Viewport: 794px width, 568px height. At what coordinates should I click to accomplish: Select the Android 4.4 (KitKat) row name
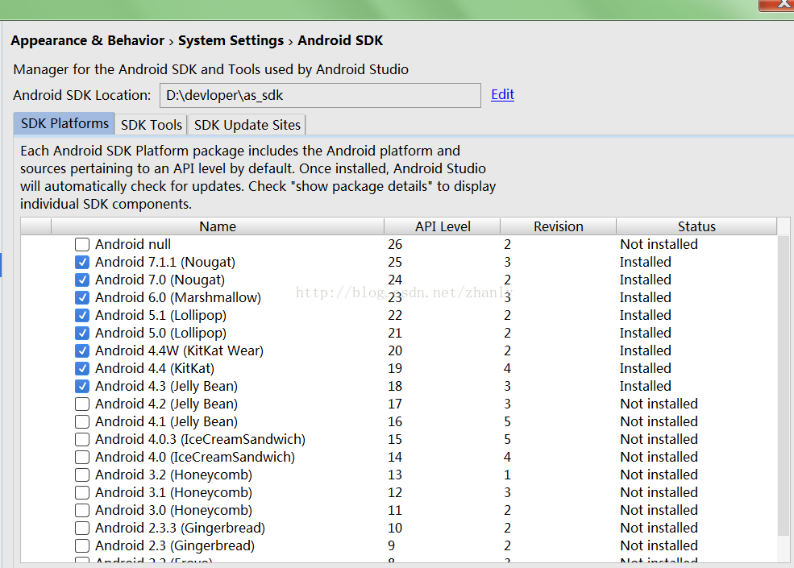click(x=155, y=368)
